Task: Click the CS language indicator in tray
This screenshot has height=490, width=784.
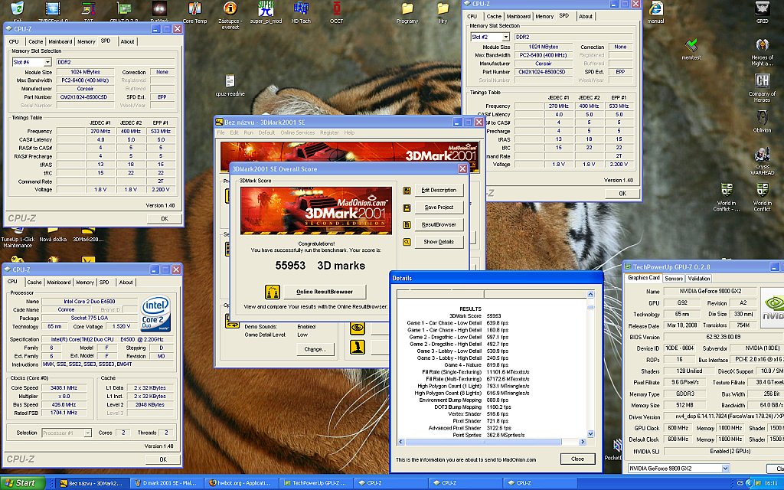Action: (740, 483)
